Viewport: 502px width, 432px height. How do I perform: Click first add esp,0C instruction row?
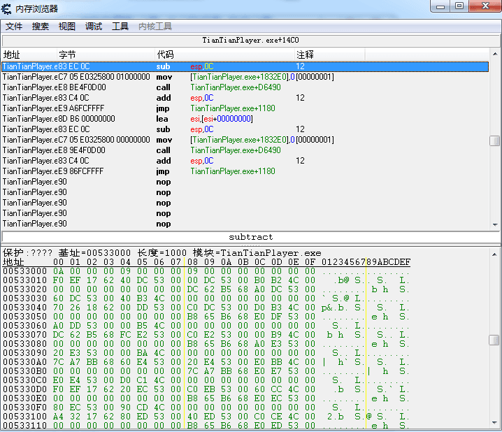coord(245,98)
